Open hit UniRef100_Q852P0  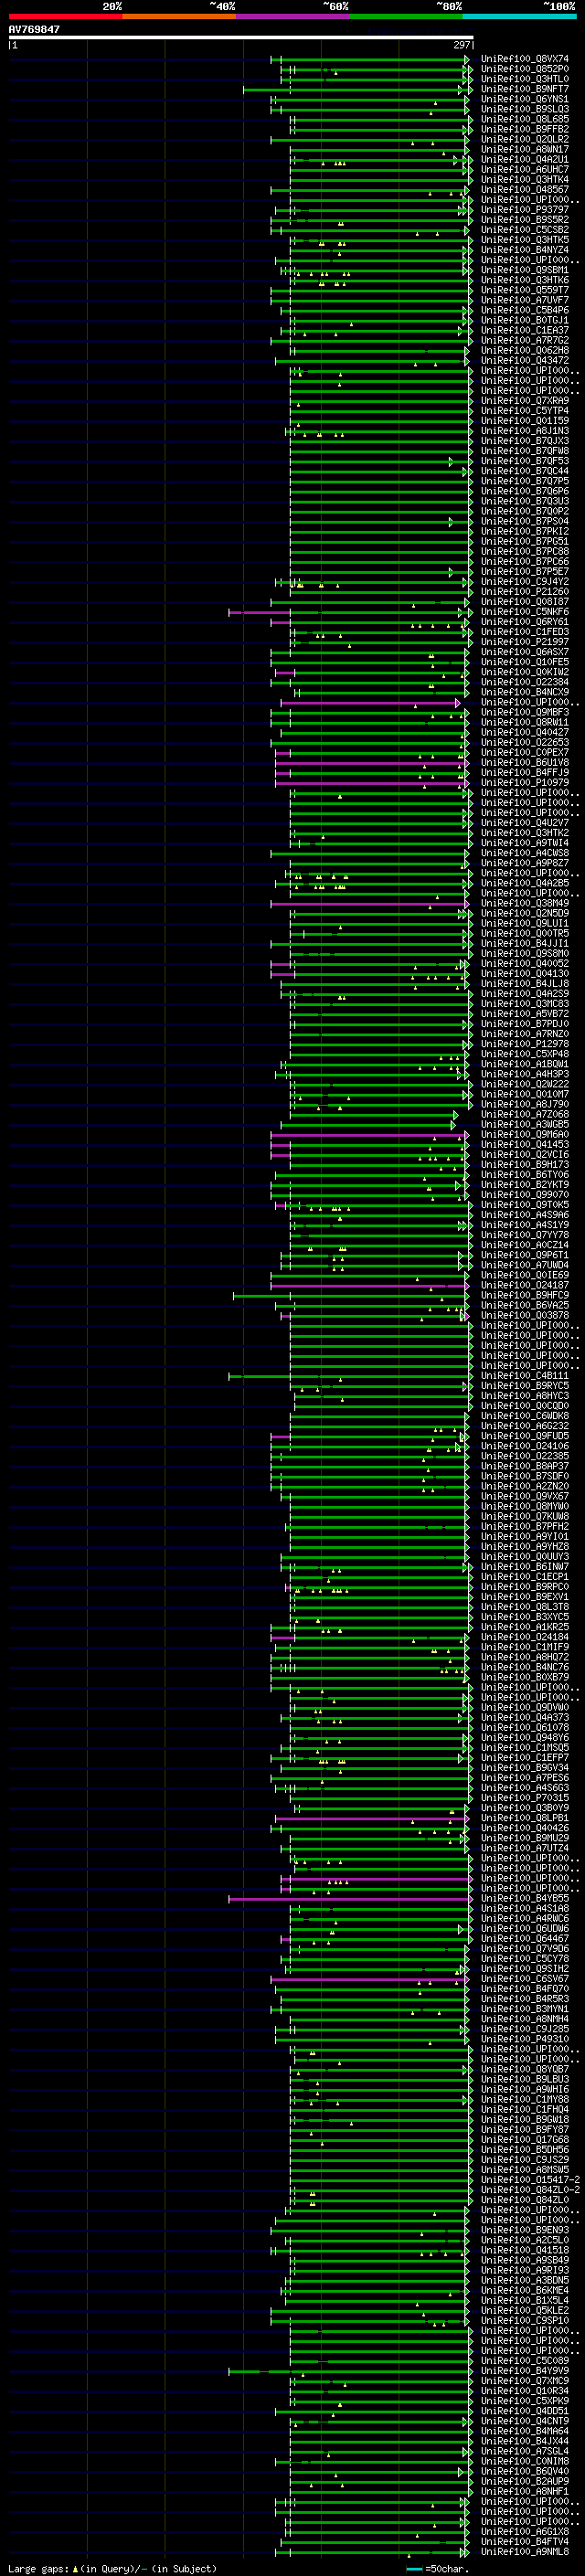pos(525,70)
